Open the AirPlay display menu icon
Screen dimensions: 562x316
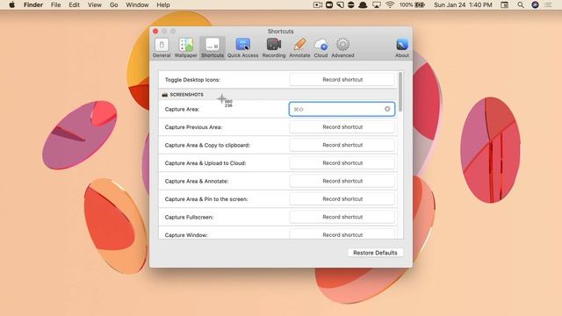(377, 5)
